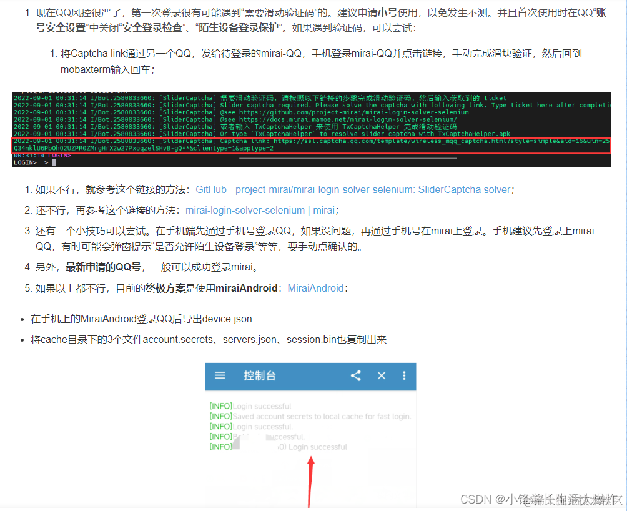
Task: Tap the X close icon in 控制台 header
Action: 382,375
